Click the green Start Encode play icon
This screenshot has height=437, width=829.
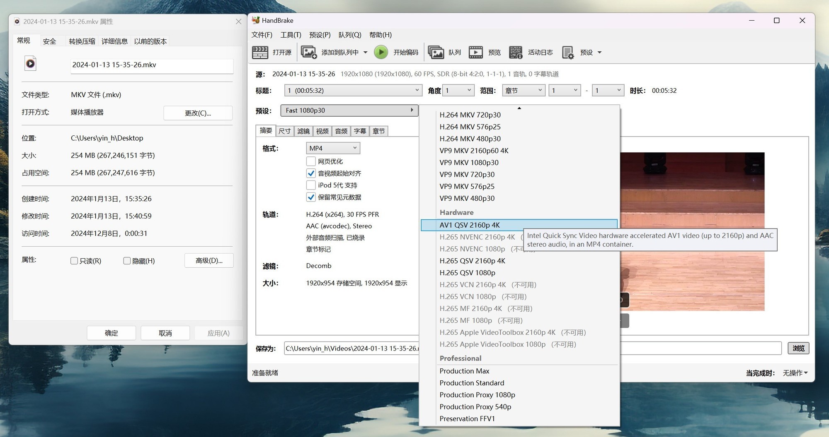point(381,52)
